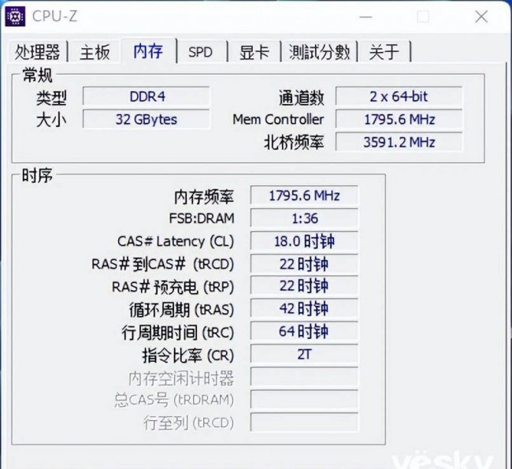The width and height of the screenshot is (512, 469).
Task: Click the 大小 label
Action: click(x=51, y=120)
